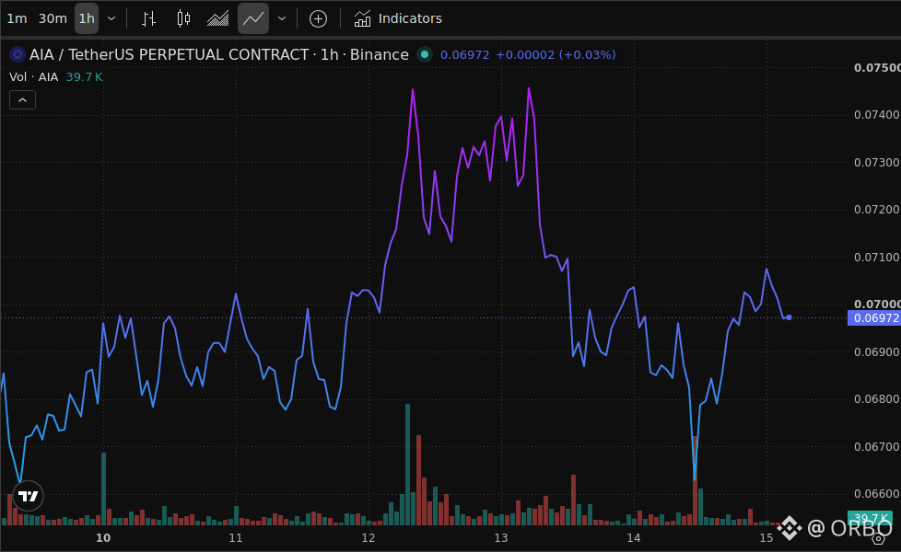The width and height of the screenshot is (901, 552).
Task: Open the timeframe interval dropdown
Action: [x=111, y=18]
